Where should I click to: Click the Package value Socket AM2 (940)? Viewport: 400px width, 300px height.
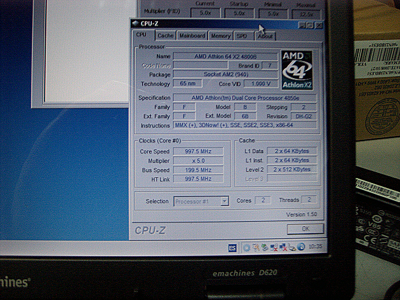pyautogui.click(x=225, y=74)
